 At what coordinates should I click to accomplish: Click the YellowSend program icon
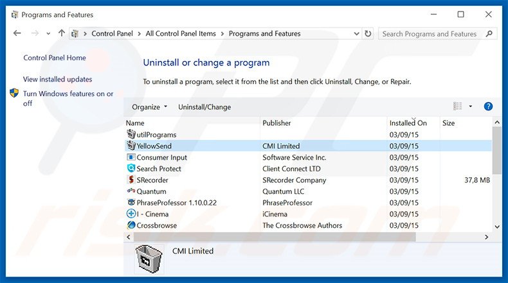(131, 146)
